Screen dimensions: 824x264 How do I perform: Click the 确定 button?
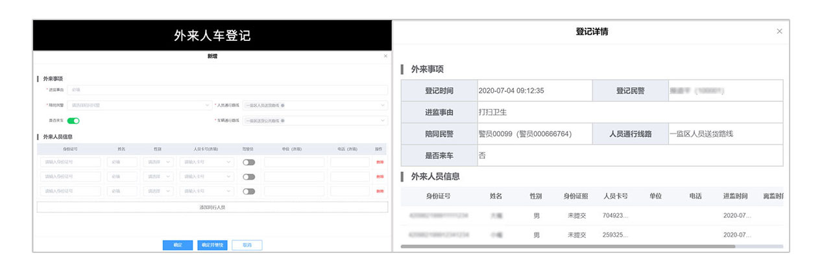(178, 245)
